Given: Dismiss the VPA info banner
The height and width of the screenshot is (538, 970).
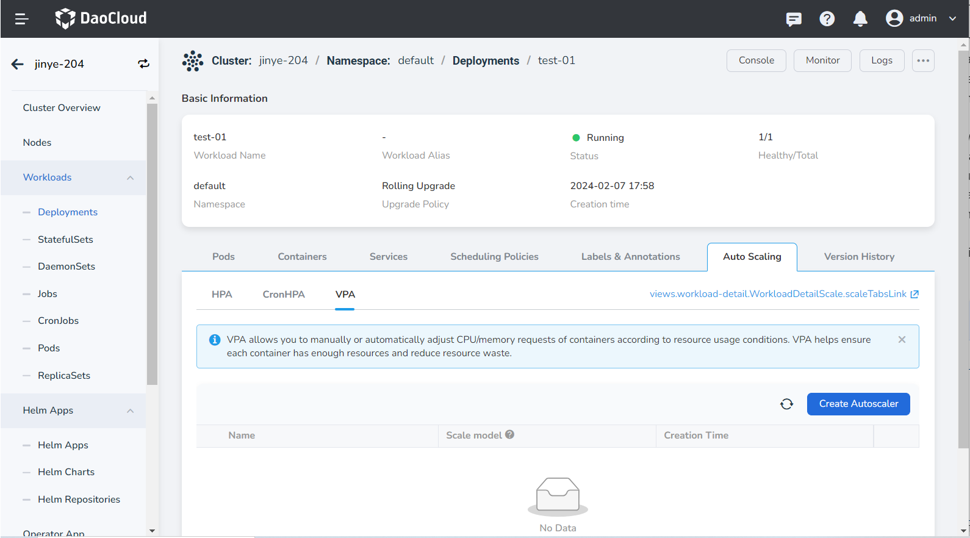Looking at the screenshot, I should [x=902, y=340].
